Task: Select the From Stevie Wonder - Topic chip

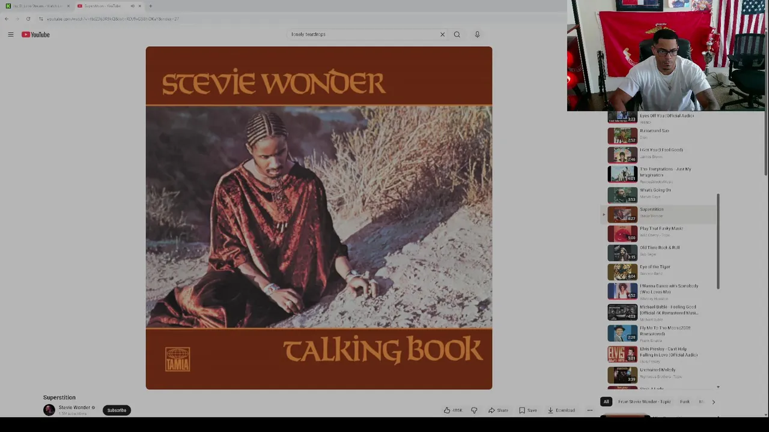Action: [x=644, y=401]
